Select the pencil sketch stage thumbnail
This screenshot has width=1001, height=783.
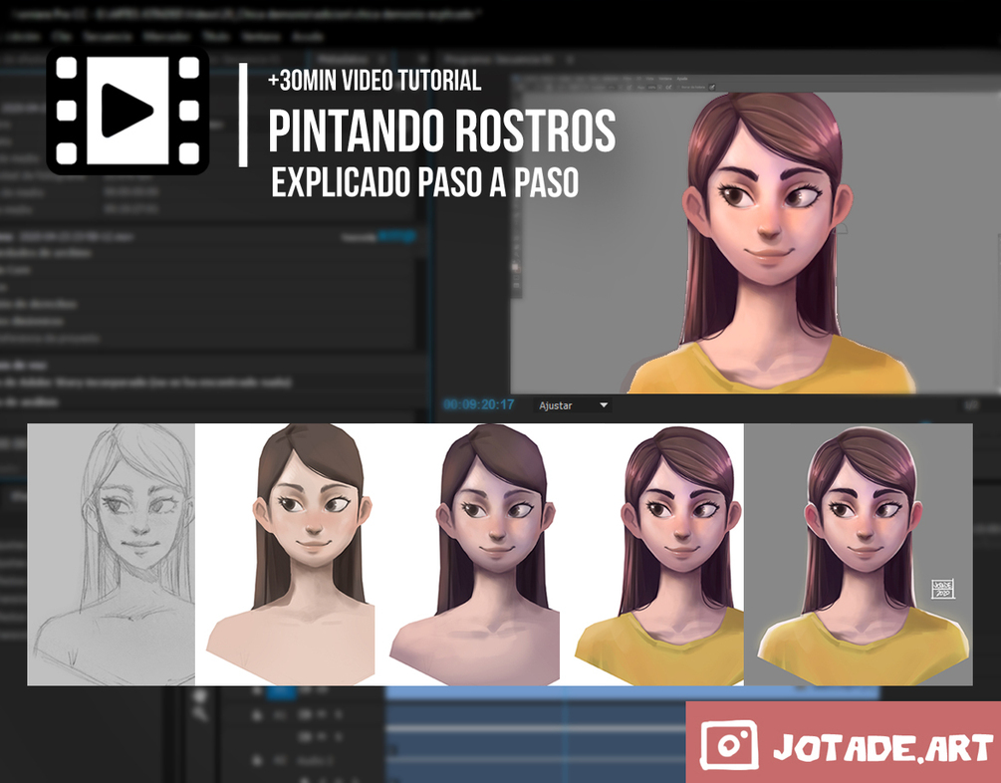(112, 554)
